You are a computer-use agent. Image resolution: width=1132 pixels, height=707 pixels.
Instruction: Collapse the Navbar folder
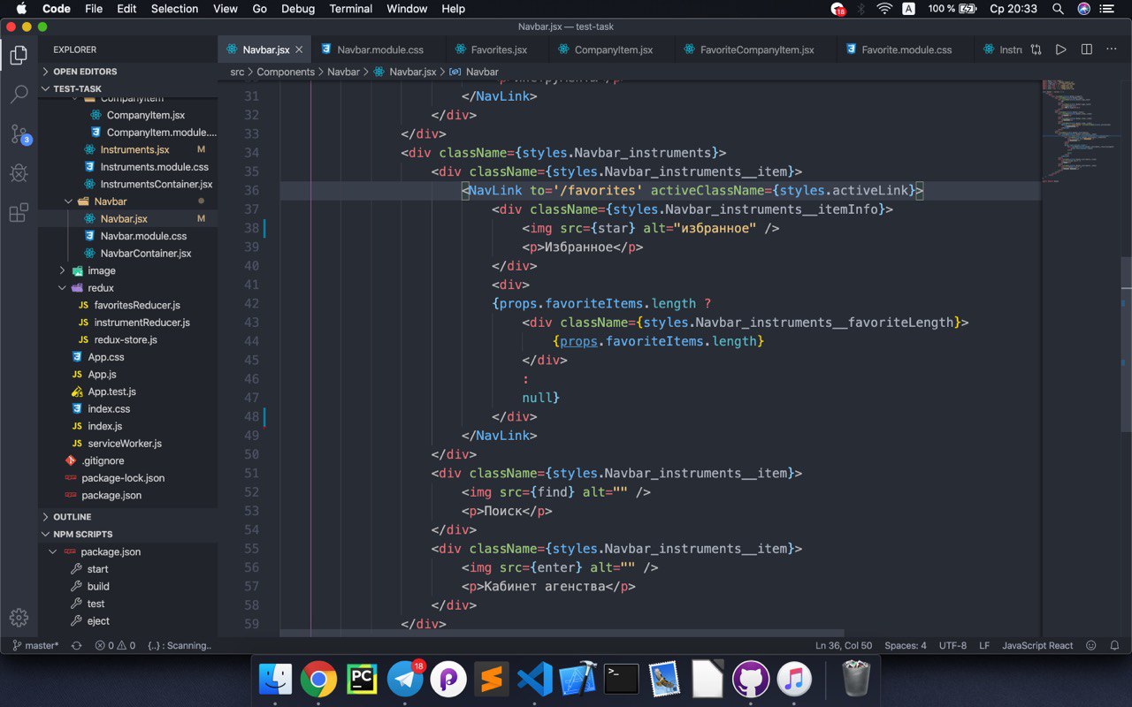coord(110,201)
